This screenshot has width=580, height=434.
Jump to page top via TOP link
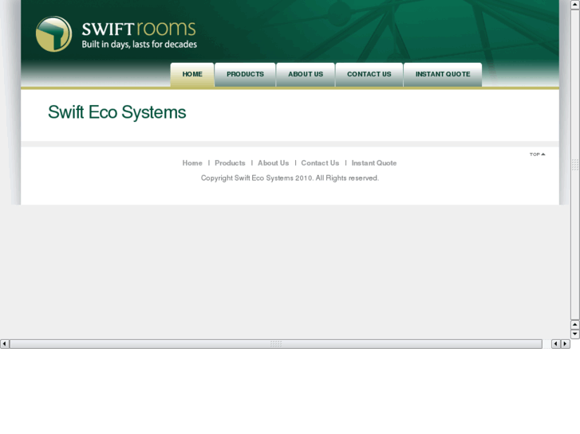[537, 154]
